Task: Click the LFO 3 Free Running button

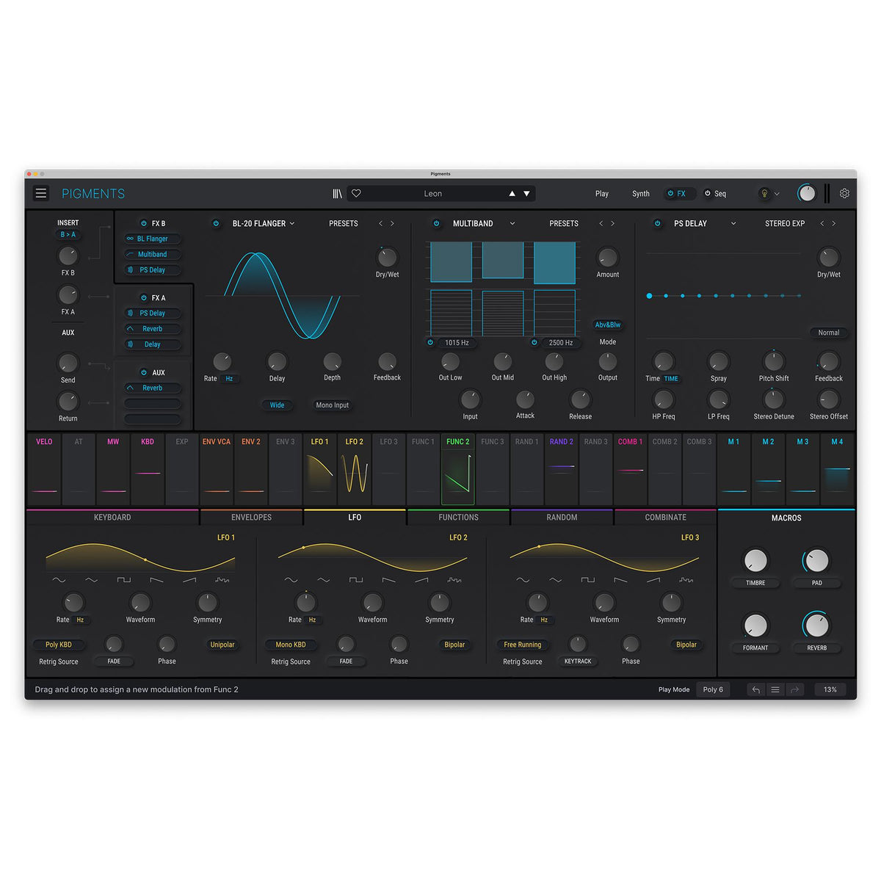Action: [522, 645]
